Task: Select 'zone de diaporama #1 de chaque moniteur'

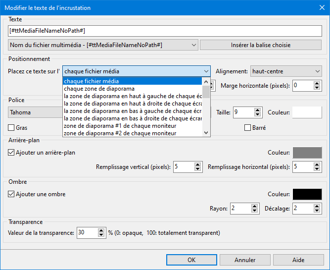Action: coord(133,126)
